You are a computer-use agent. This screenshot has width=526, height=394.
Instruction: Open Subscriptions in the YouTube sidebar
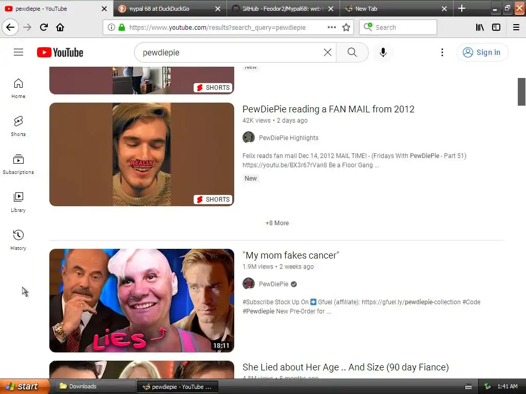pos(18,164)
